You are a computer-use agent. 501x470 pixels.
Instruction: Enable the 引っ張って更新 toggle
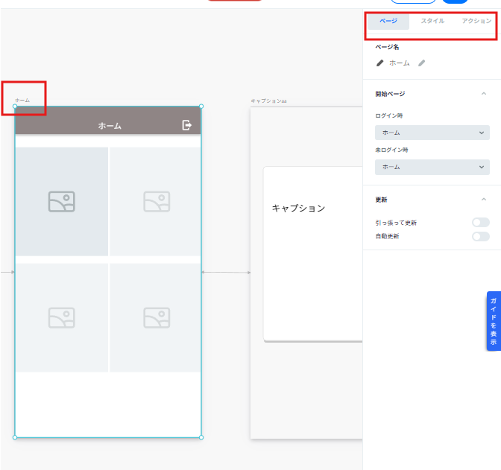point(481,222)
